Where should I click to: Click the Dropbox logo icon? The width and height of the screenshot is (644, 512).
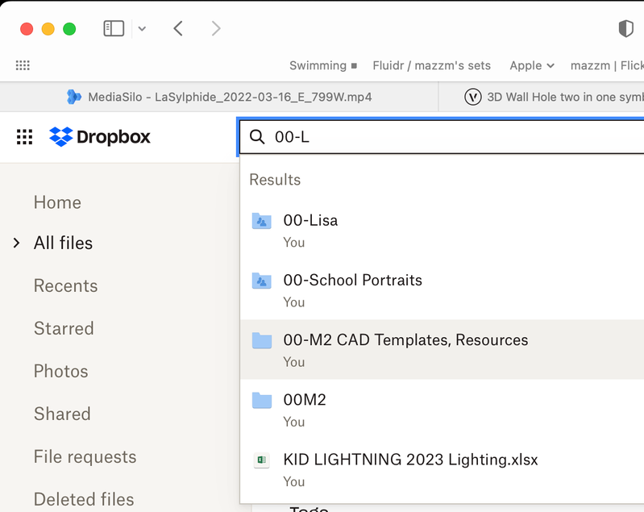(60, 137)
